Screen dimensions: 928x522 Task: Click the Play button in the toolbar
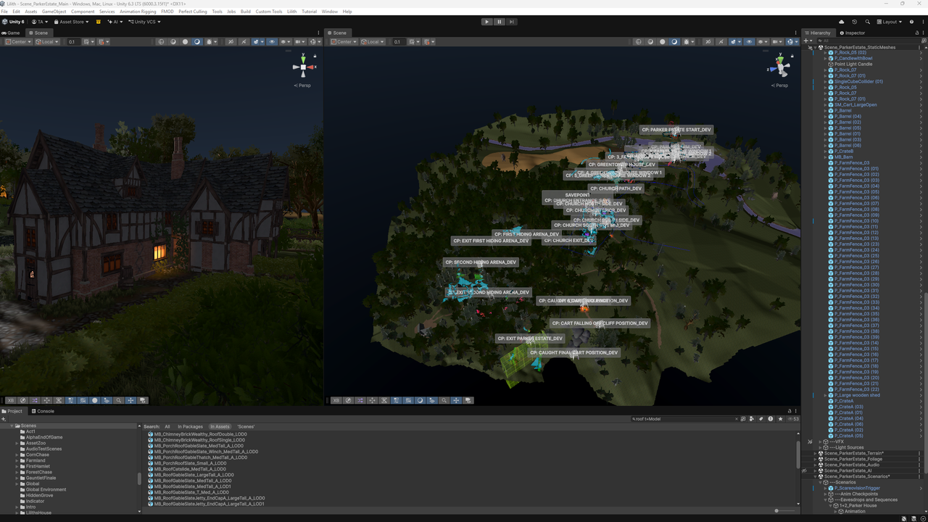[486, 22]
